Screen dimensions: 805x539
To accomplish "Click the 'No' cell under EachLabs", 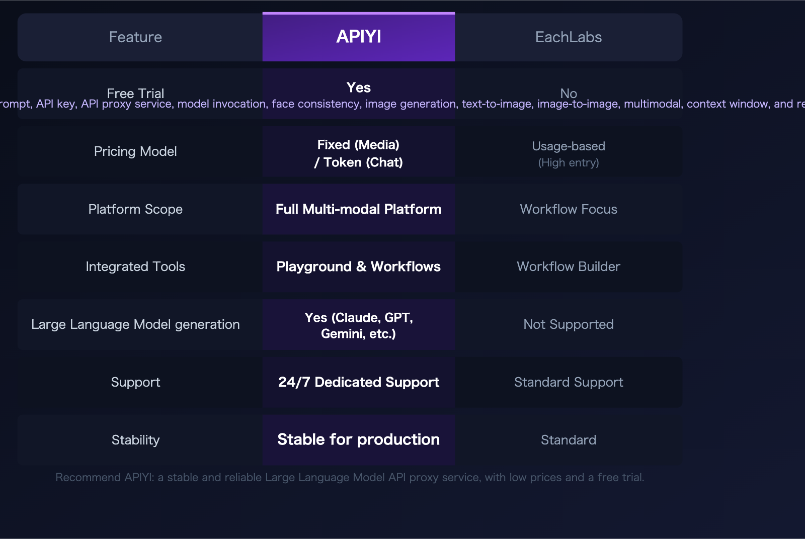I will click(x=568, y=94).
